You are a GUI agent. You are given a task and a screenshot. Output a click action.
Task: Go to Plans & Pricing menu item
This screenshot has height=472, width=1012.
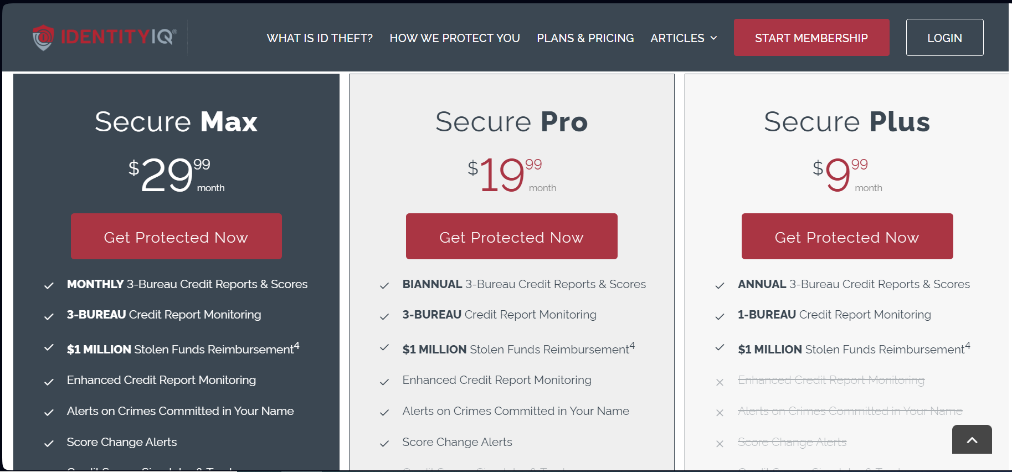pos(585,38)
